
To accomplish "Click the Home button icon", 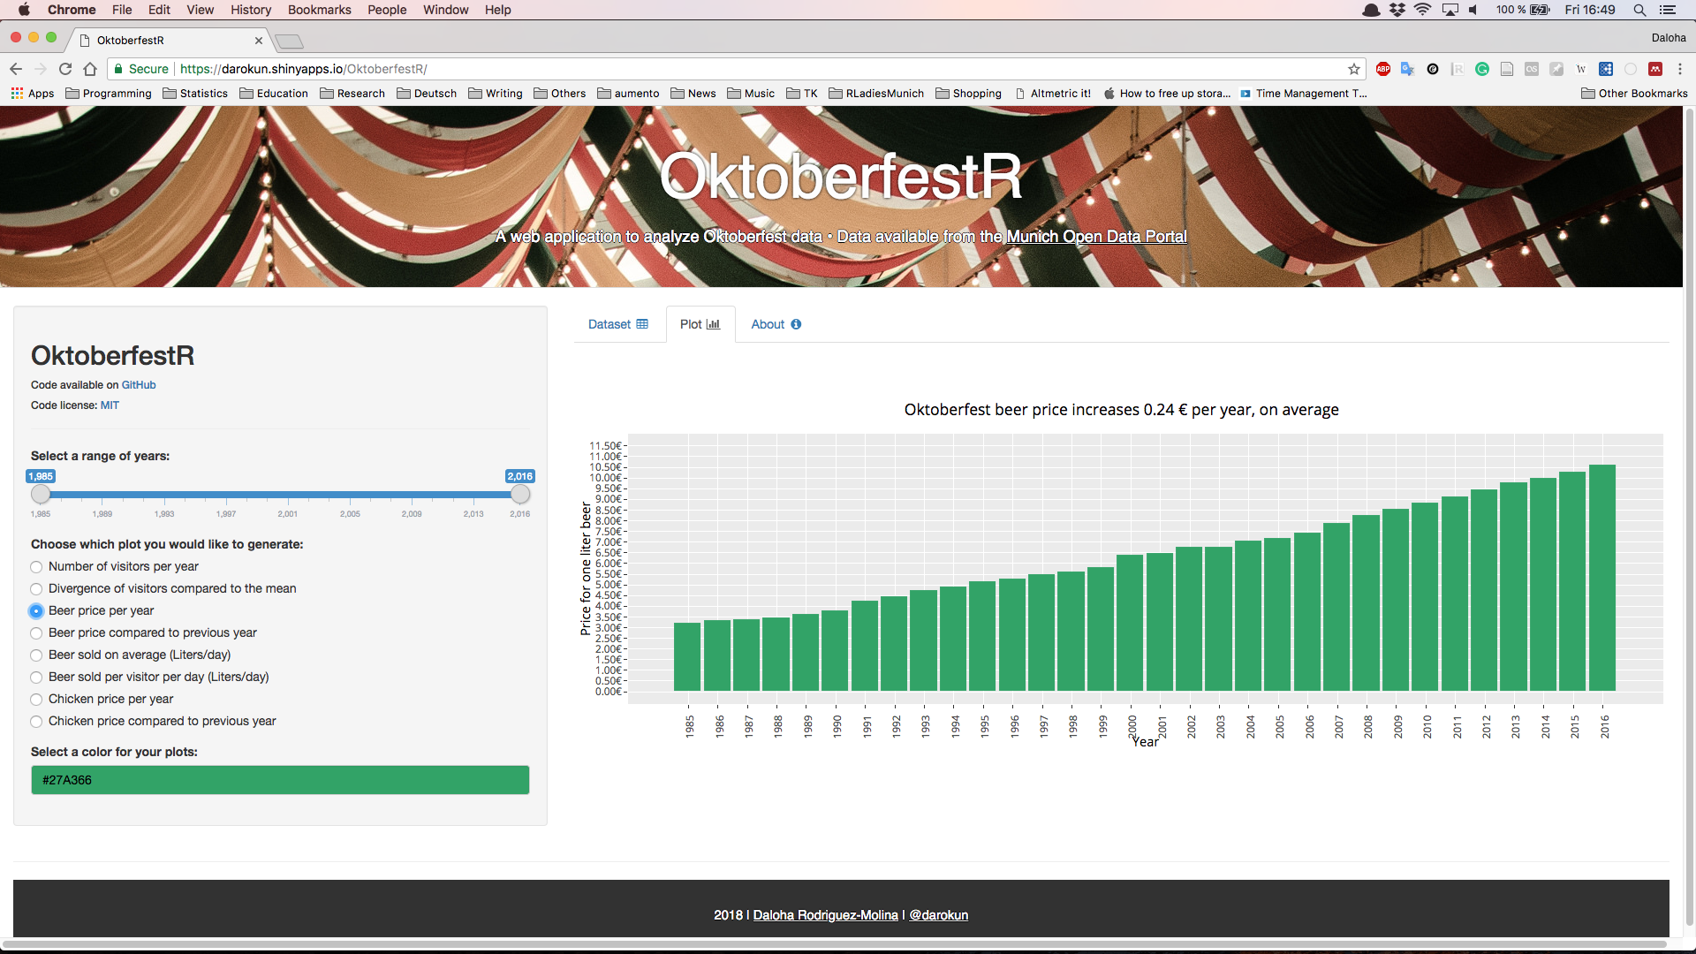I will coord(90,69).
